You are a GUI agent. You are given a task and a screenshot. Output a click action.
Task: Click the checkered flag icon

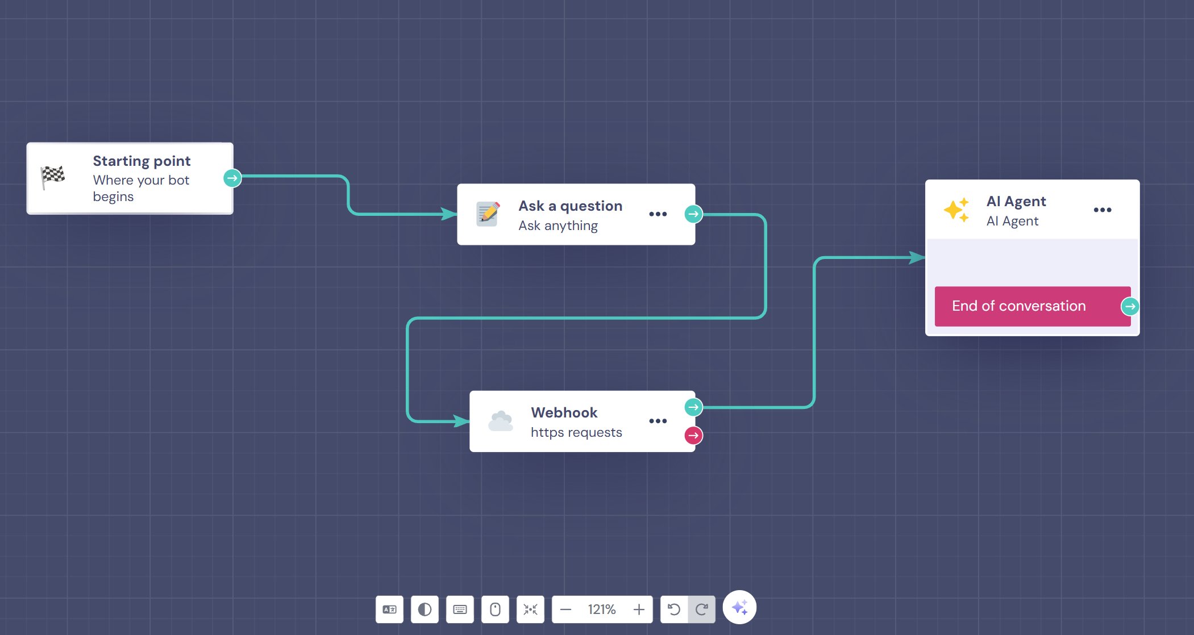53,177
